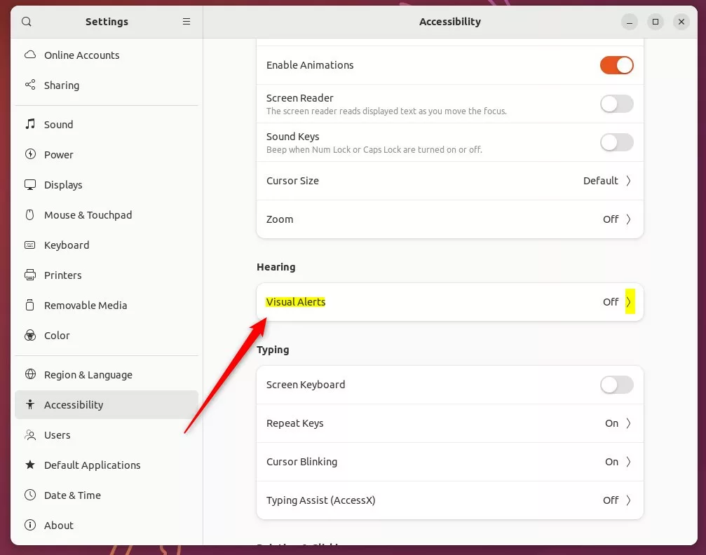
Task: Toggle the Sound Keys switch
Action: coord(616,143)
